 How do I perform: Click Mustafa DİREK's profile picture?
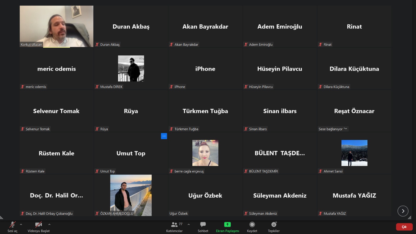131,68
